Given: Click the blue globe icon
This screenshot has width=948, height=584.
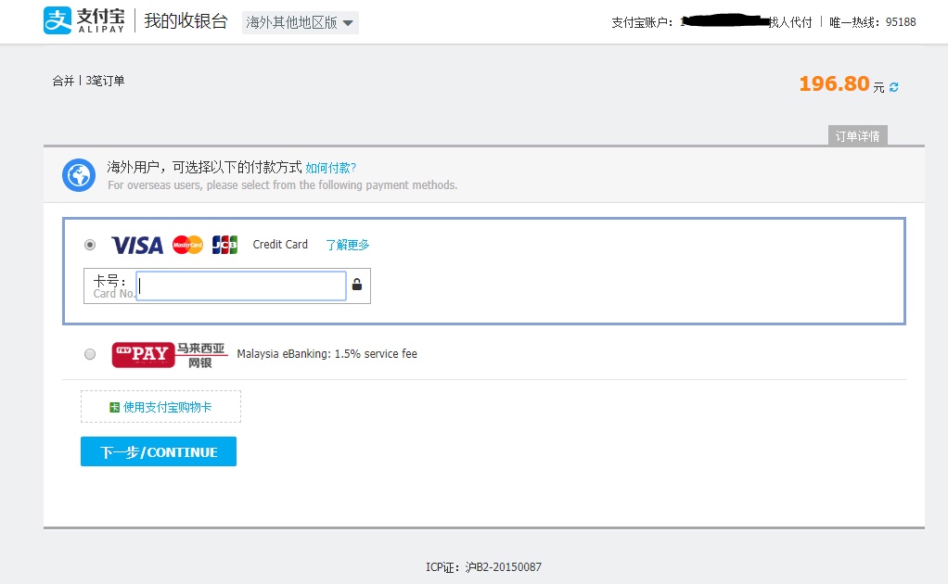Looking at the screenshot, I should 79,175.
